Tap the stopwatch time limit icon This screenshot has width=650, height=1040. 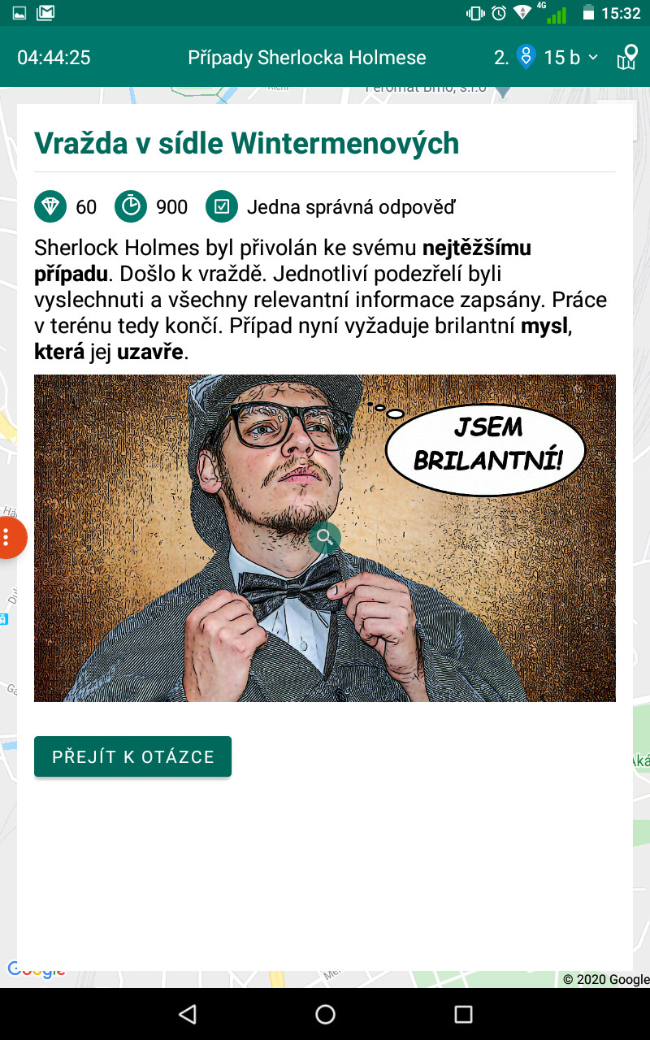131,206
